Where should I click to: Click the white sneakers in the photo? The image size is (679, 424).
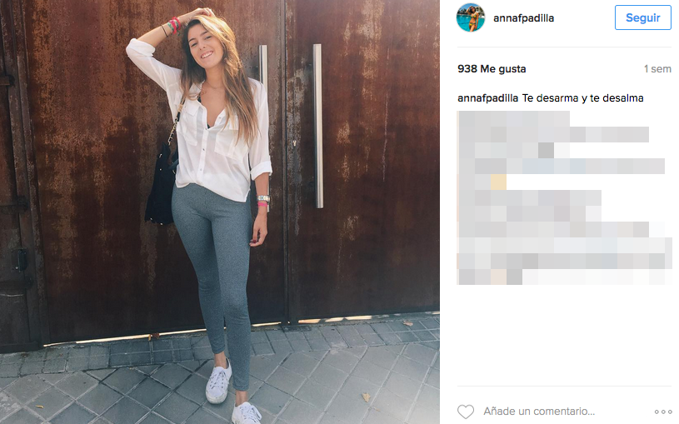(232, 394)
